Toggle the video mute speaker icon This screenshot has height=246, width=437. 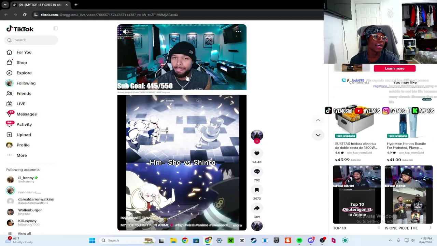(126, 32)
